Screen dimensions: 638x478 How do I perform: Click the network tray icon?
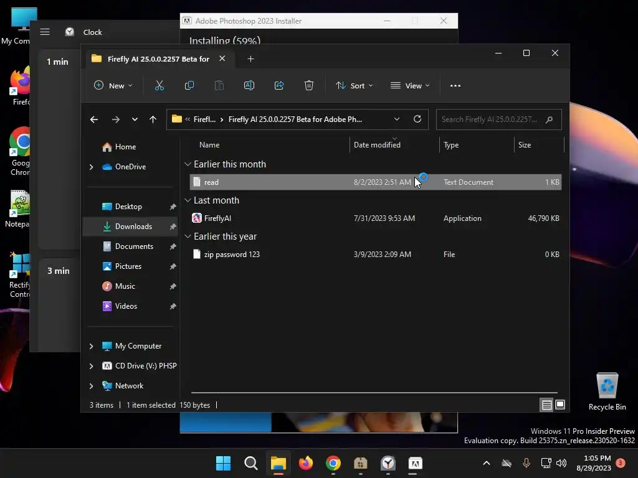tap(546, 463)
